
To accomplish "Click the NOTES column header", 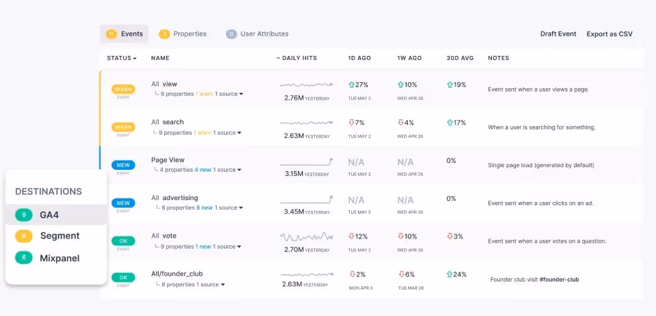I will [x=499, y=58].
